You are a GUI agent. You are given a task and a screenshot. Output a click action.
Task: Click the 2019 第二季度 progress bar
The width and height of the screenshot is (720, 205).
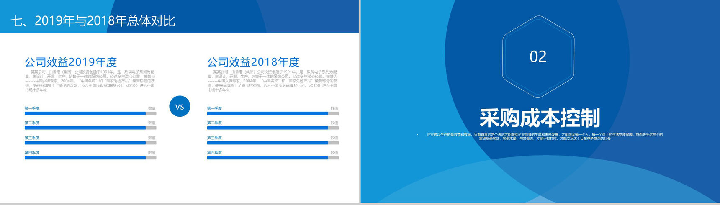point(90,128)
